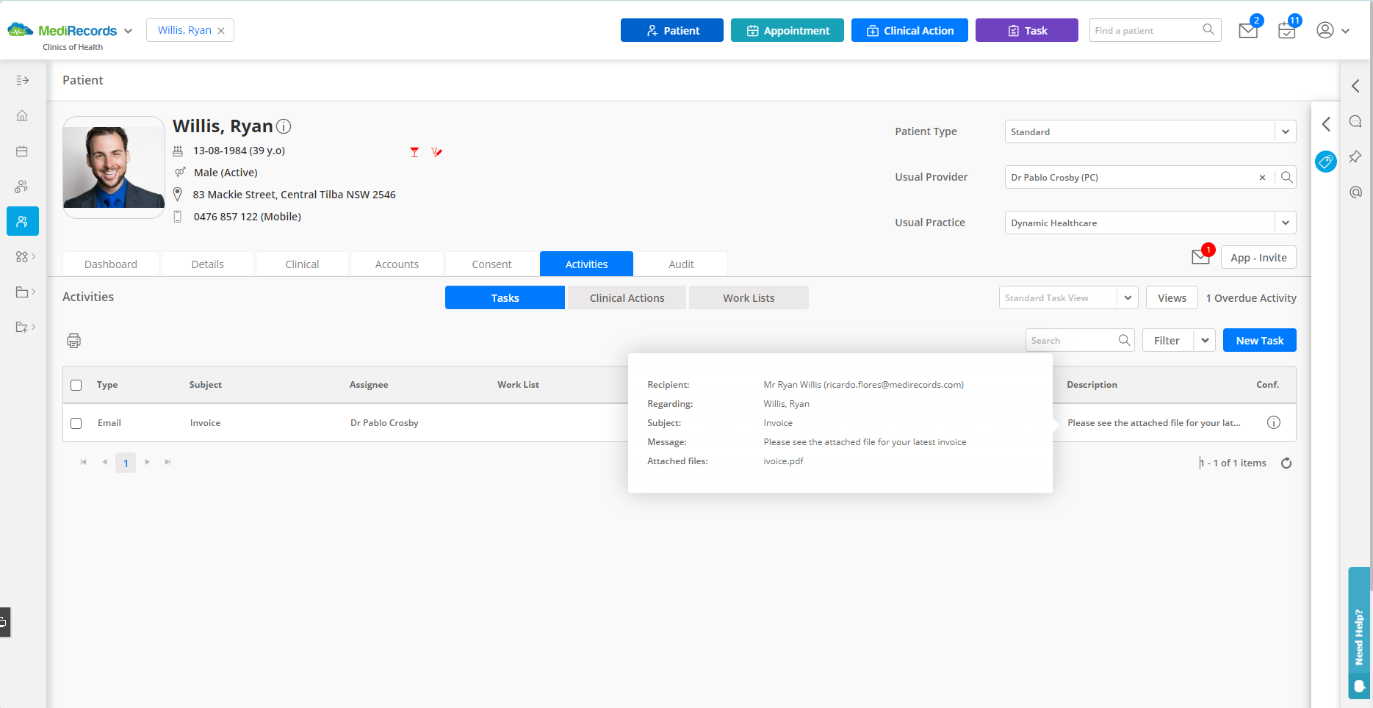This screenshot has width=1373, height=708.
Task: Show the Clinical Actions list
Action: tap(627, 297)
